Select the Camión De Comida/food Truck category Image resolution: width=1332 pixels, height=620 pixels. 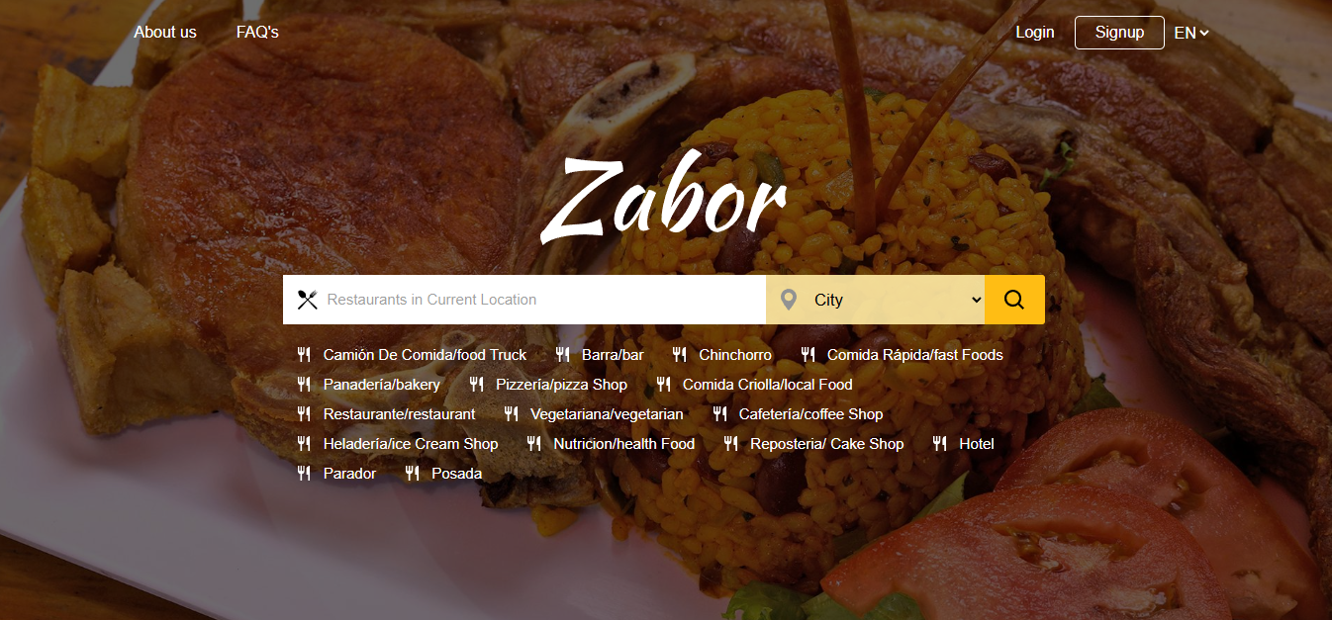[x=425, y=355]
